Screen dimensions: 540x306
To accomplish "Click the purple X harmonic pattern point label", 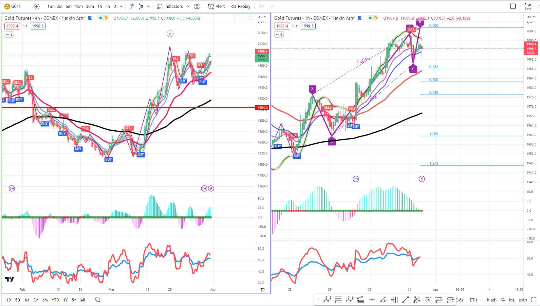I will (x=312, y=89).
